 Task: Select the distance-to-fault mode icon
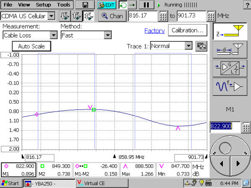229,50
